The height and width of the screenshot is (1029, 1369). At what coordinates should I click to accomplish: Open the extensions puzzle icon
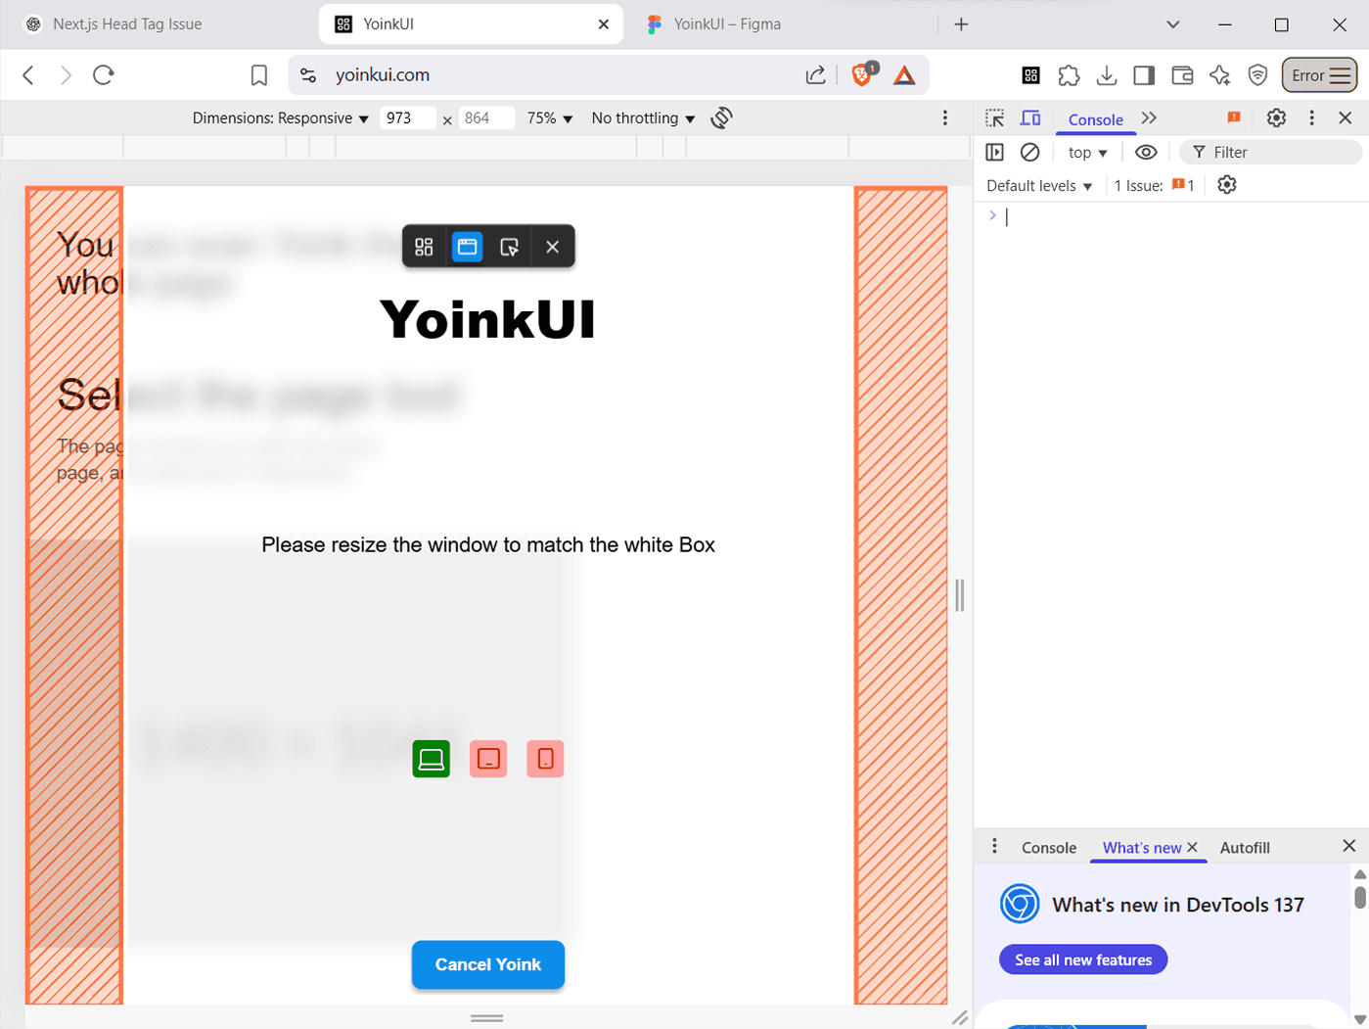pos(1069,75)
